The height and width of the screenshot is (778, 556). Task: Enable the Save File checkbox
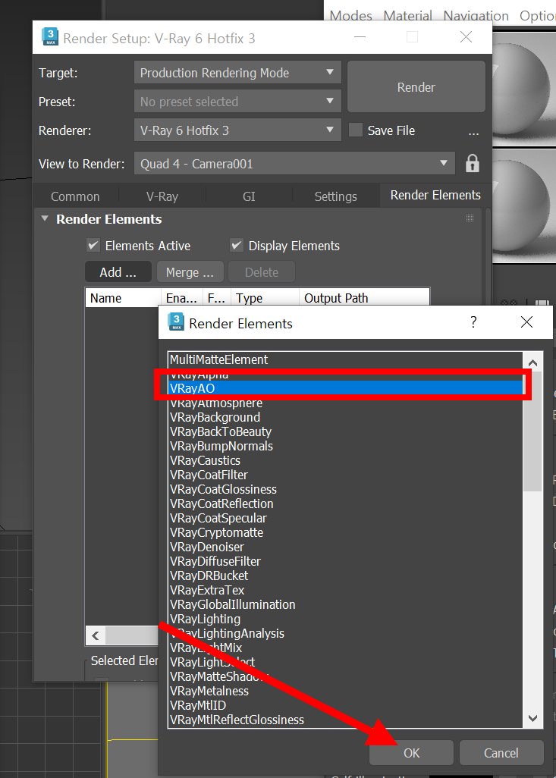coord(356,130)
